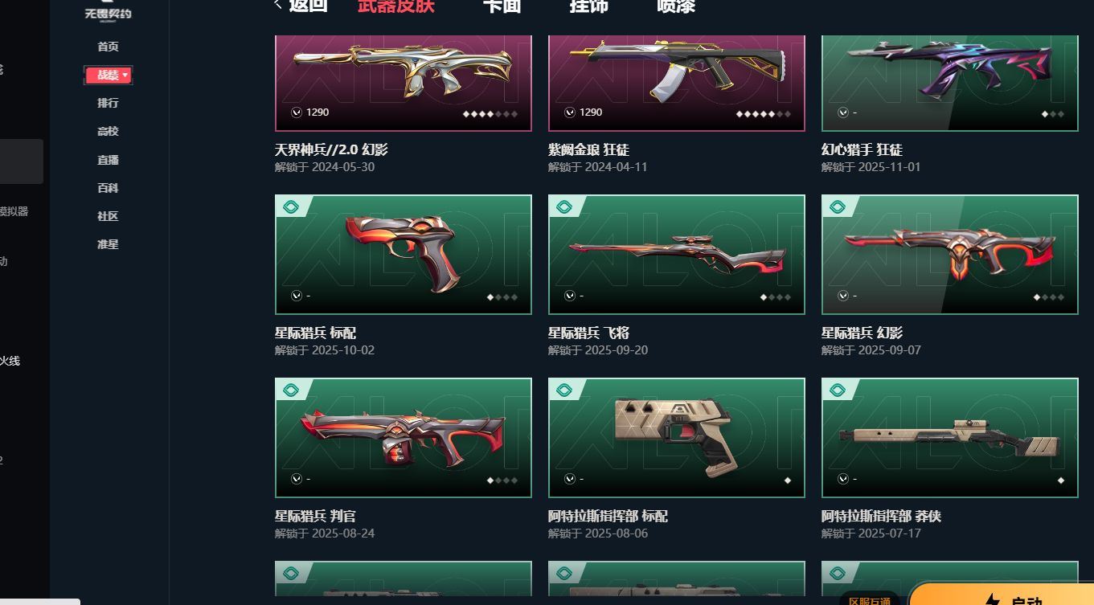Click the orange 启动 launch button
The height and width of the screenshot is (605, 1094).
point(1002,595)
